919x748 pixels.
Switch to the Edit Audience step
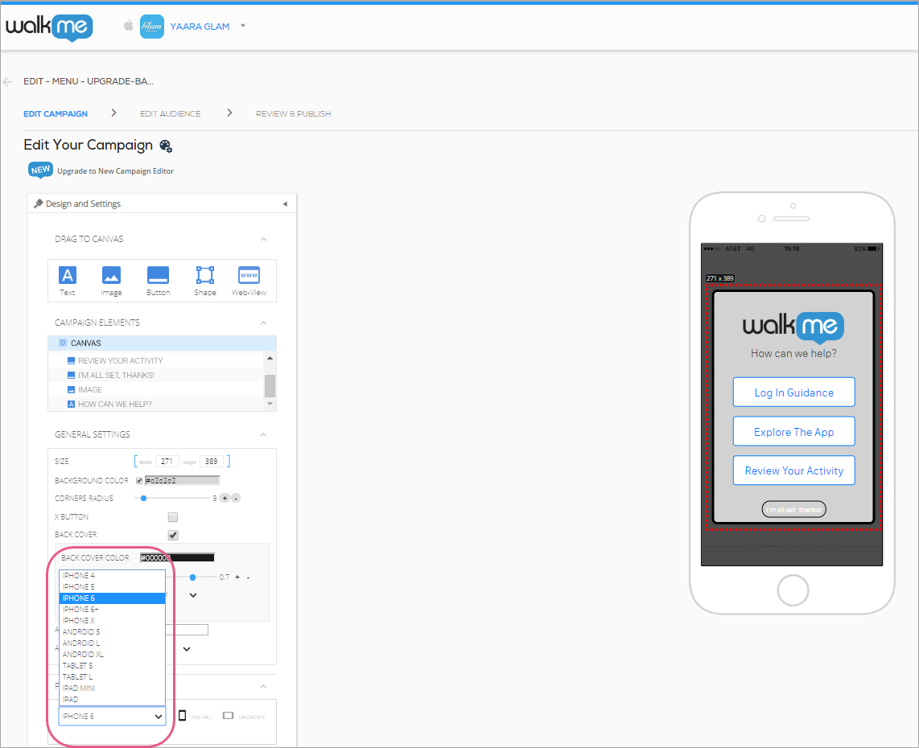tap(170, 113)
